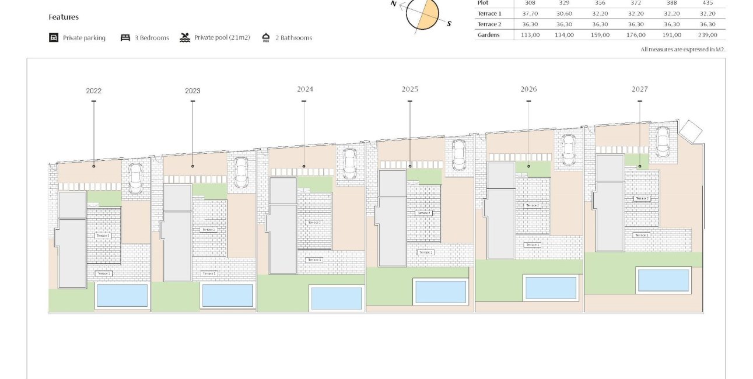The height and width of the screenshot is (379, 753).
Task: Click the 'All measures are expressed in M2' note
Action: pyautogui.click(x=682, y=50)
